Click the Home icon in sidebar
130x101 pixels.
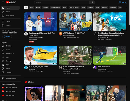(x=3, y=8)
